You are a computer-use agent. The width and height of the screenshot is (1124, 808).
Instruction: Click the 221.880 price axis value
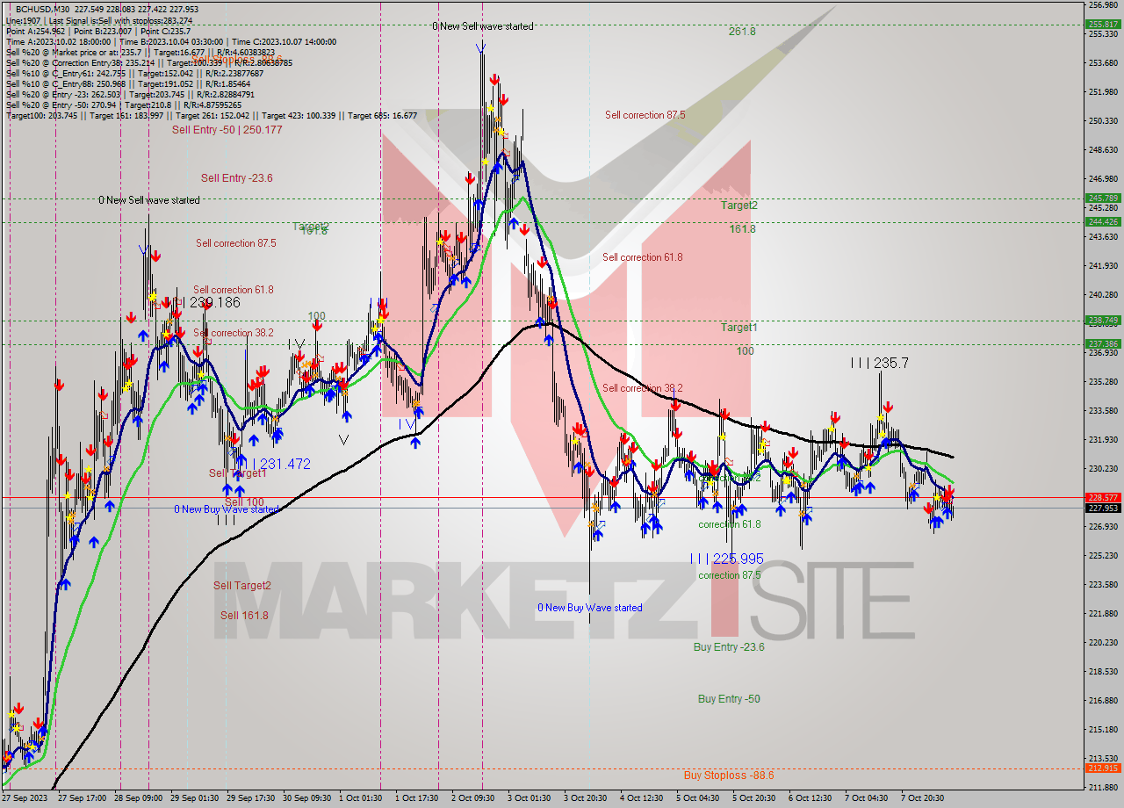tap(1103, 614)
